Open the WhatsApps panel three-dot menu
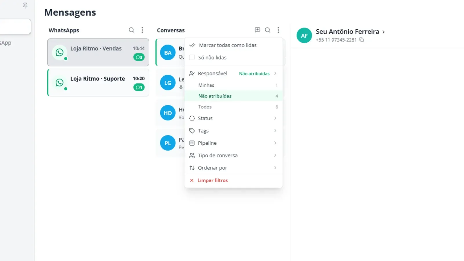This screenshot has height=261, width=464. pos(142,30)
